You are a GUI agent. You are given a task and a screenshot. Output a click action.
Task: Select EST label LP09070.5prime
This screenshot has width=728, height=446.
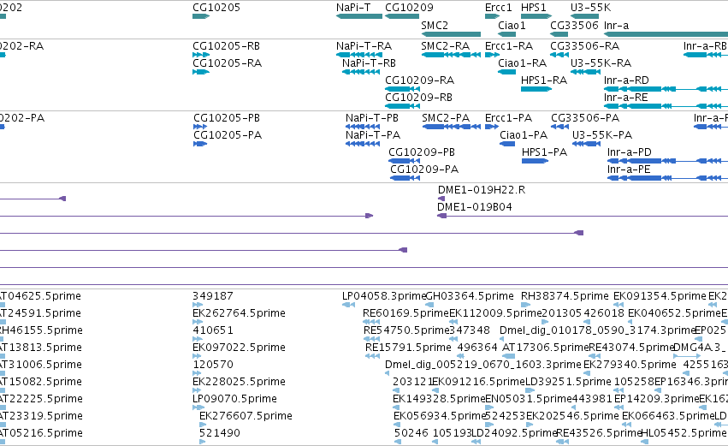(235, 399)
